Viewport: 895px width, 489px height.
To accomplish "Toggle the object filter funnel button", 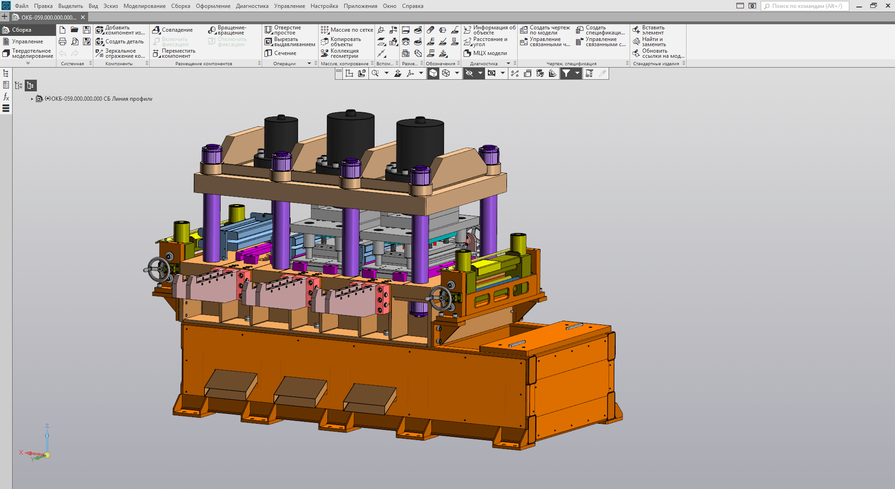I will tap(566, 73).
